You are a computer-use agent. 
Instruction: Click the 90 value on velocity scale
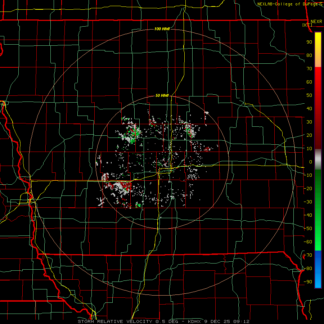tap(309, 42)
